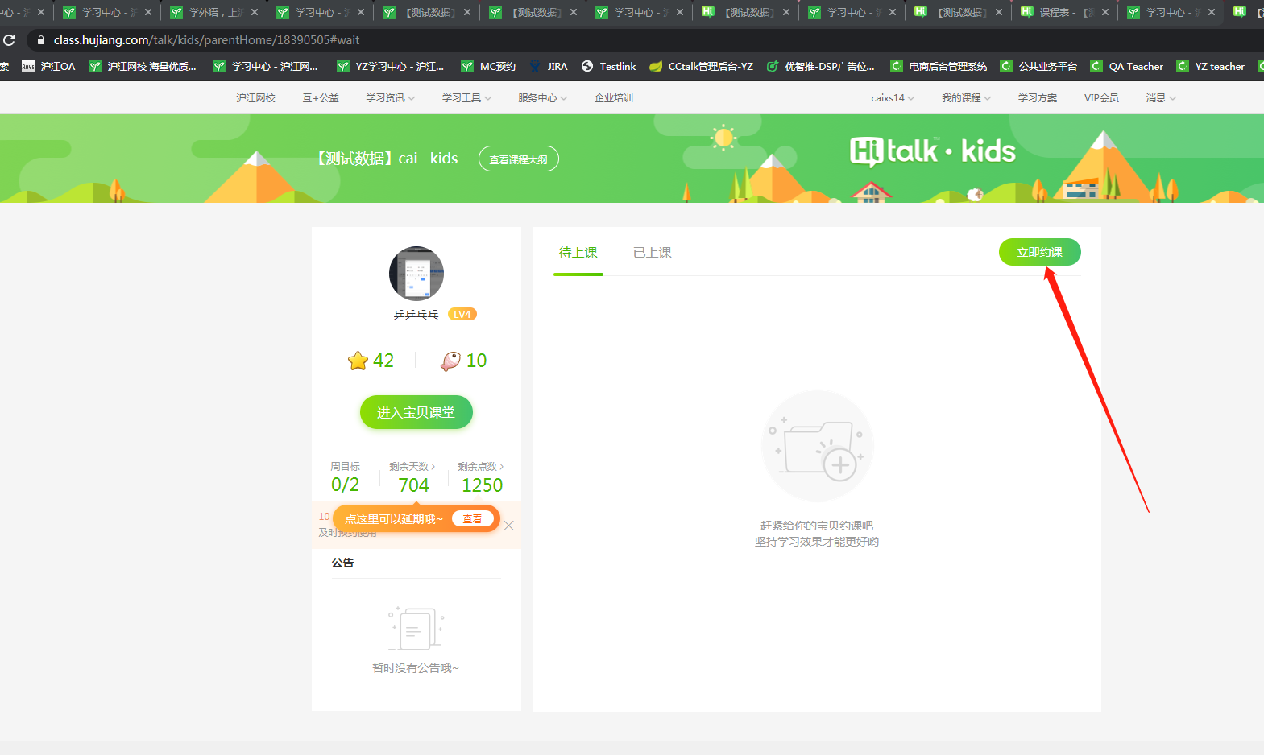Viewport: 1264px width, 755px height.
Task: Expand the 我的课程 dropdown
Action: click(966, 98)
